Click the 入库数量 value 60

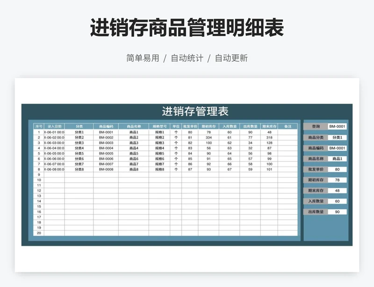coord(338,200)
